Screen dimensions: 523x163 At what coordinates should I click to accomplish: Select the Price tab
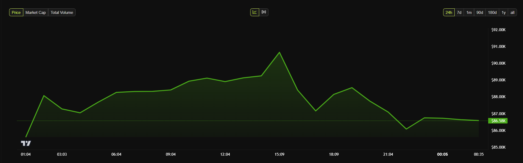[x=16, y=12]
